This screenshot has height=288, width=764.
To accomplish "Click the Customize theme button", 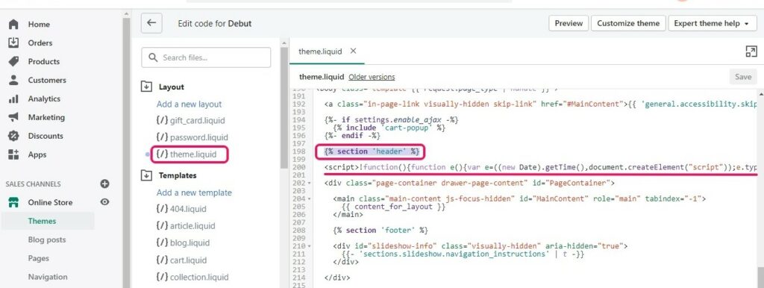I will coord(628,23).
